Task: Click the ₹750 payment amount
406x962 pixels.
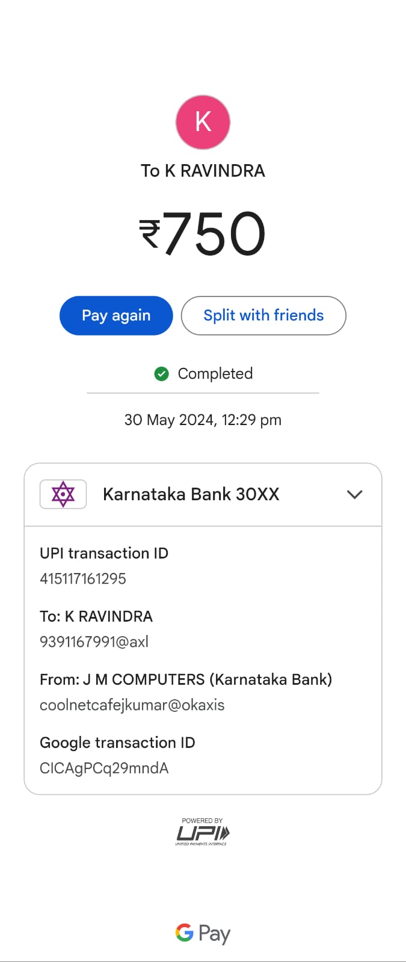Action: coord(203,233)
